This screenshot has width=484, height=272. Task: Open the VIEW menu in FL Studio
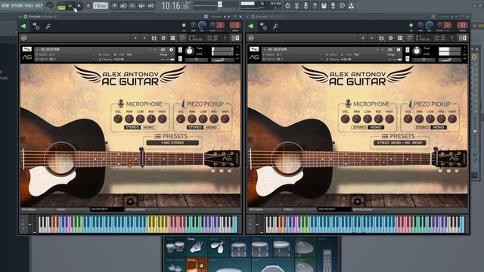5,5
